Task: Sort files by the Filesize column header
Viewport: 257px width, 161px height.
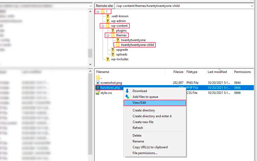Action: tap(178, 72)
